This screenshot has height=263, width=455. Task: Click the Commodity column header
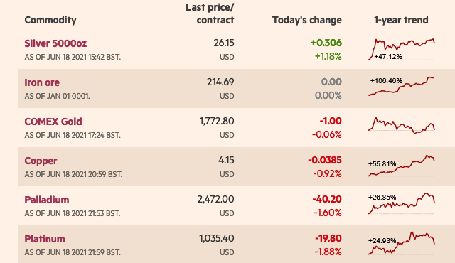pyautogui.click(x=50, y=21)
